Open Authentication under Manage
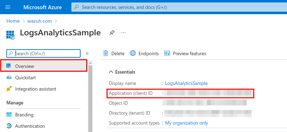Viewport: 287px width, 132px height. 30,126
